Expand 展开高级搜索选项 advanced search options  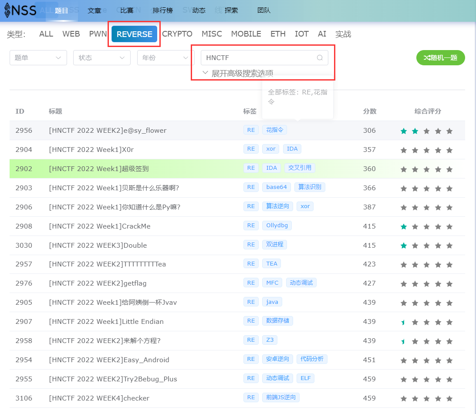coord(238,73)
